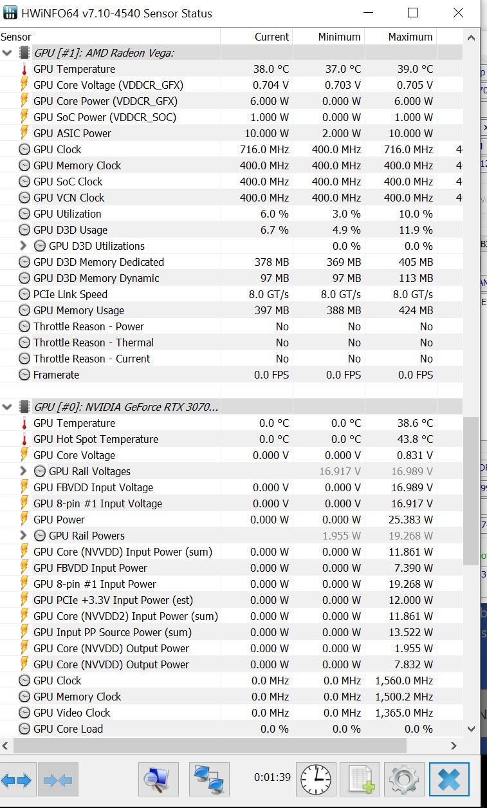
Task: Select GPU Core (NVVDD) Input Power (sum) row
Action: coord(231,552)
